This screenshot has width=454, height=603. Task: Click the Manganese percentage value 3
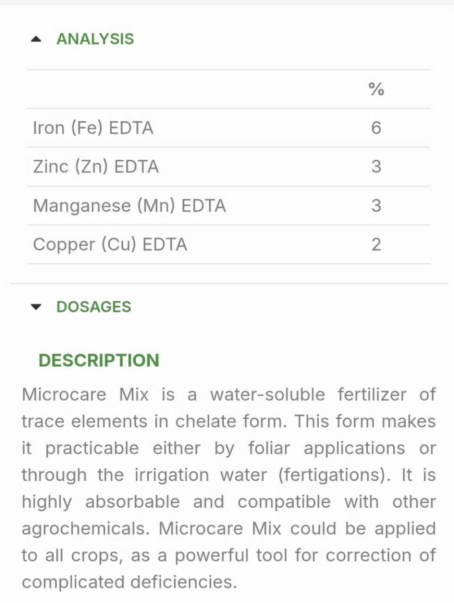376,206
